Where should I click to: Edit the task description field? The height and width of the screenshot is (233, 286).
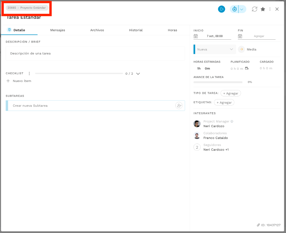[95, 53]
